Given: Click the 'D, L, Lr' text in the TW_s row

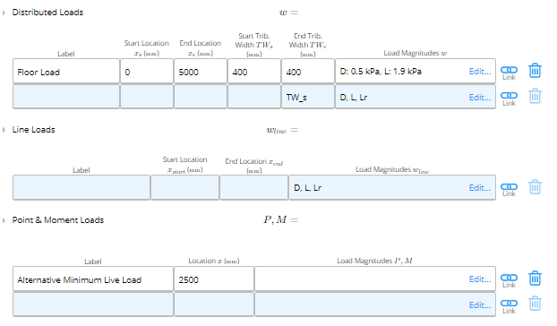Looking at the screenshot, I should [x=354, y=98].
